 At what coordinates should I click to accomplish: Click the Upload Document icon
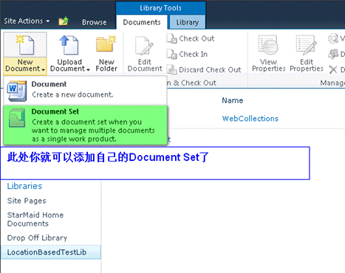pos(69,45)
